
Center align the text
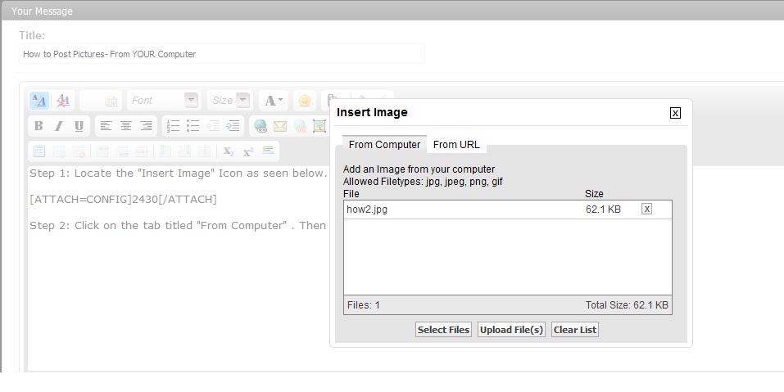pyautogui.click(x=126, y=126)
